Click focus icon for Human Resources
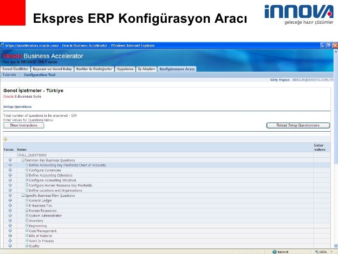Image resolution: width=338 pixels, height=254 pixels. [10, 210]
